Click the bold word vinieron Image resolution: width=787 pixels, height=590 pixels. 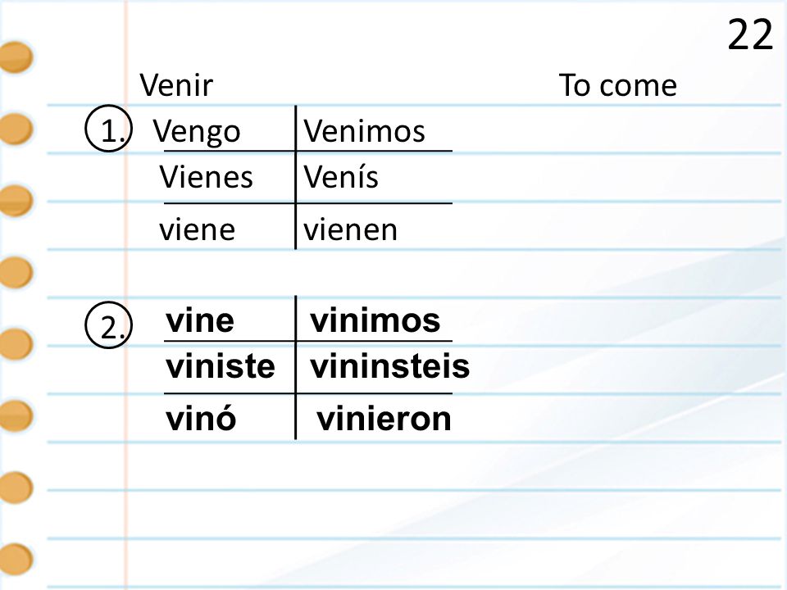(384, 419)
